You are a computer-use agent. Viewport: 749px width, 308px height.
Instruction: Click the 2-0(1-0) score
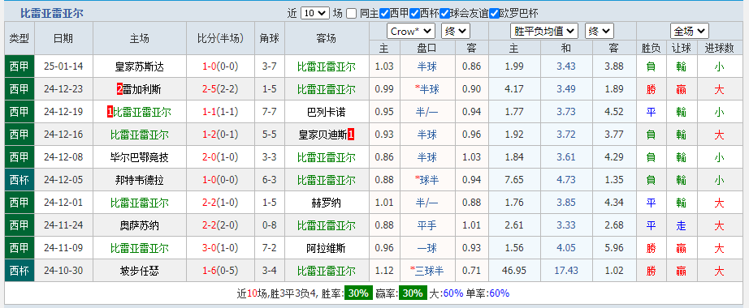point(220,157)
